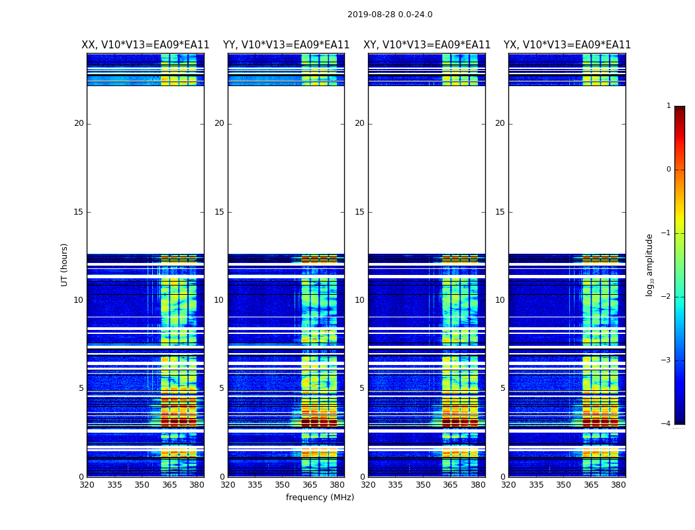Click the 350 MHz tick under YY panel
695x530 pixels.
pyautogui.click(x=283, y=485)
